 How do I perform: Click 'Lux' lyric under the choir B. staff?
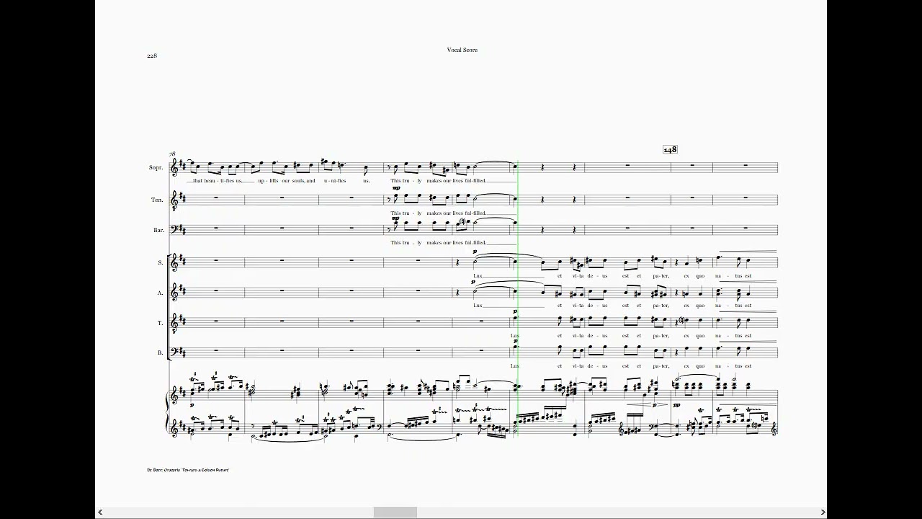pos(514,366)
